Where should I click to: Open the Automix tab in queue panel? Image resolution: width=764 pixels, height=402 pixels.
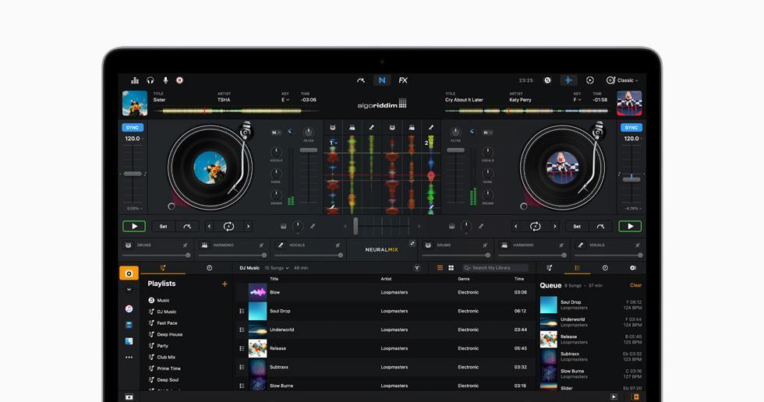pyautogui.click(x=632, y=268)
